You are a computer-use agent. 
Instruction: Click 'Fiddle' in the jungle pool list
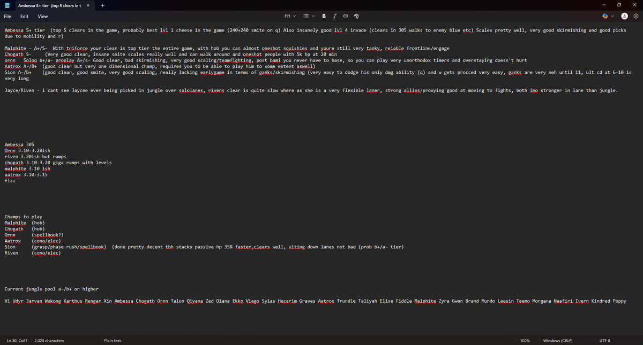click(404, 301)
